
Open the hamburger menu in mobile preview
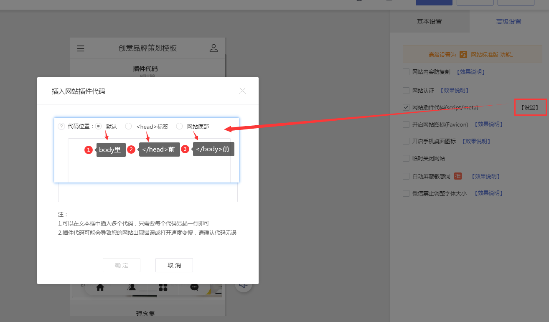81,48
